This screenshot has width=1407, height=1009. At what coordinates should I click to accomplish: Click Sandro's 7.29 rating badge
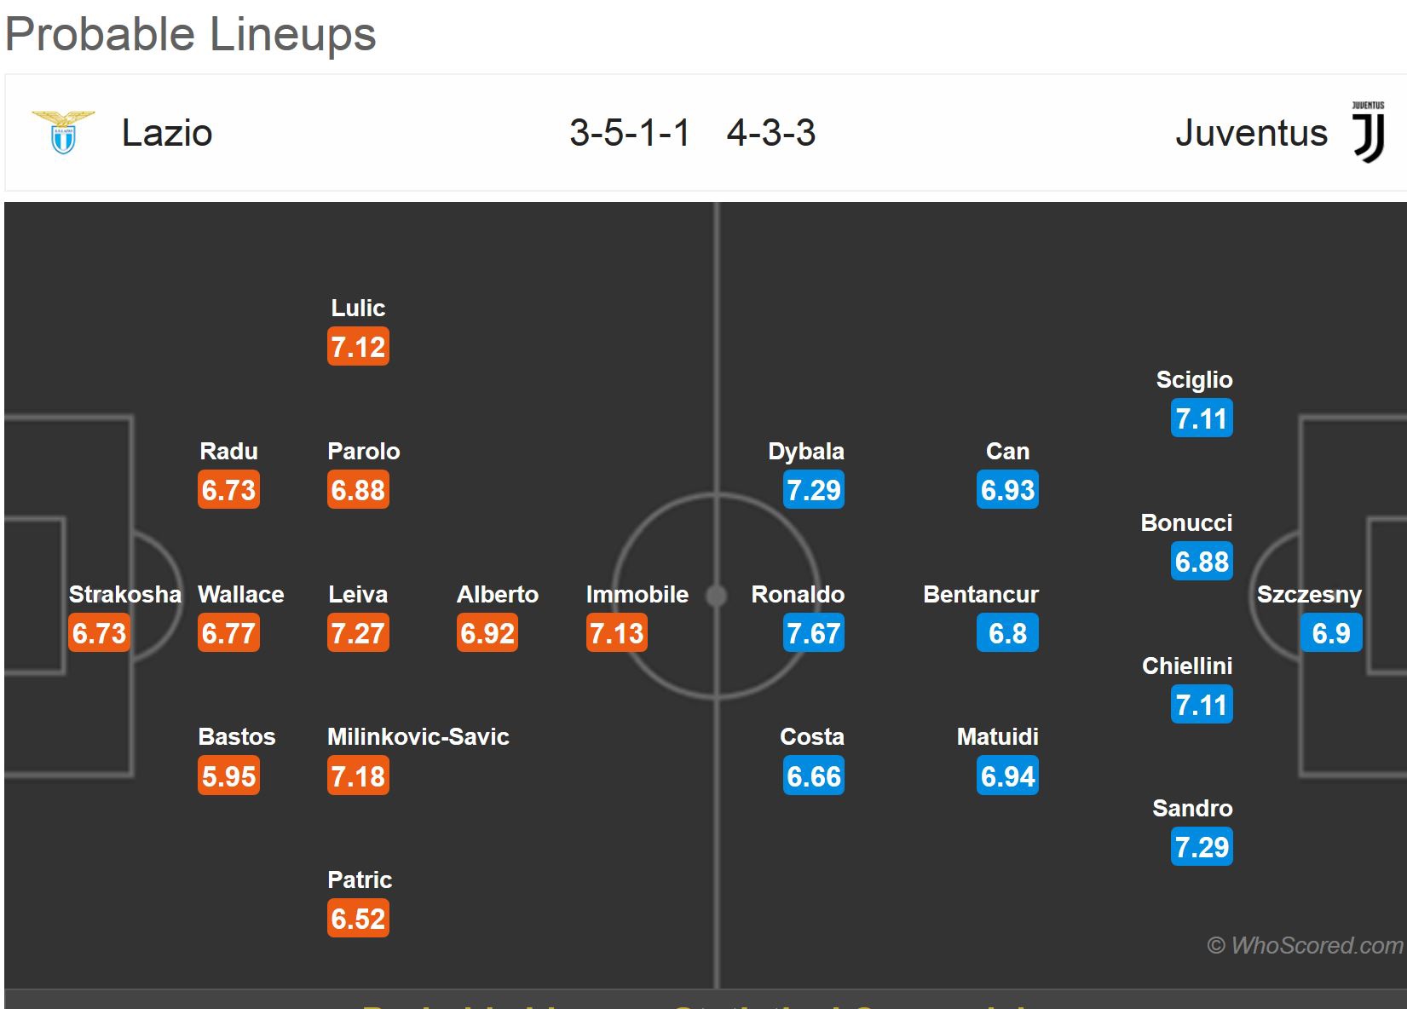[x=1202, y=847]
